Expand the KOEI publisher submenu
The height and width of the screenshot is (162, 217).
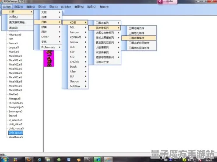click(x=75, y=22)
